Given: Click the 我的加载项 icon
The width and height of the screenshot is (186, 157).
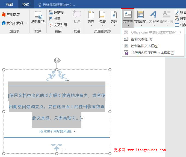Looking at the screenshot, I should 4,23.
